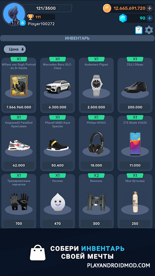
Task: Click the Player100272 username label
Action: (41, 24)
